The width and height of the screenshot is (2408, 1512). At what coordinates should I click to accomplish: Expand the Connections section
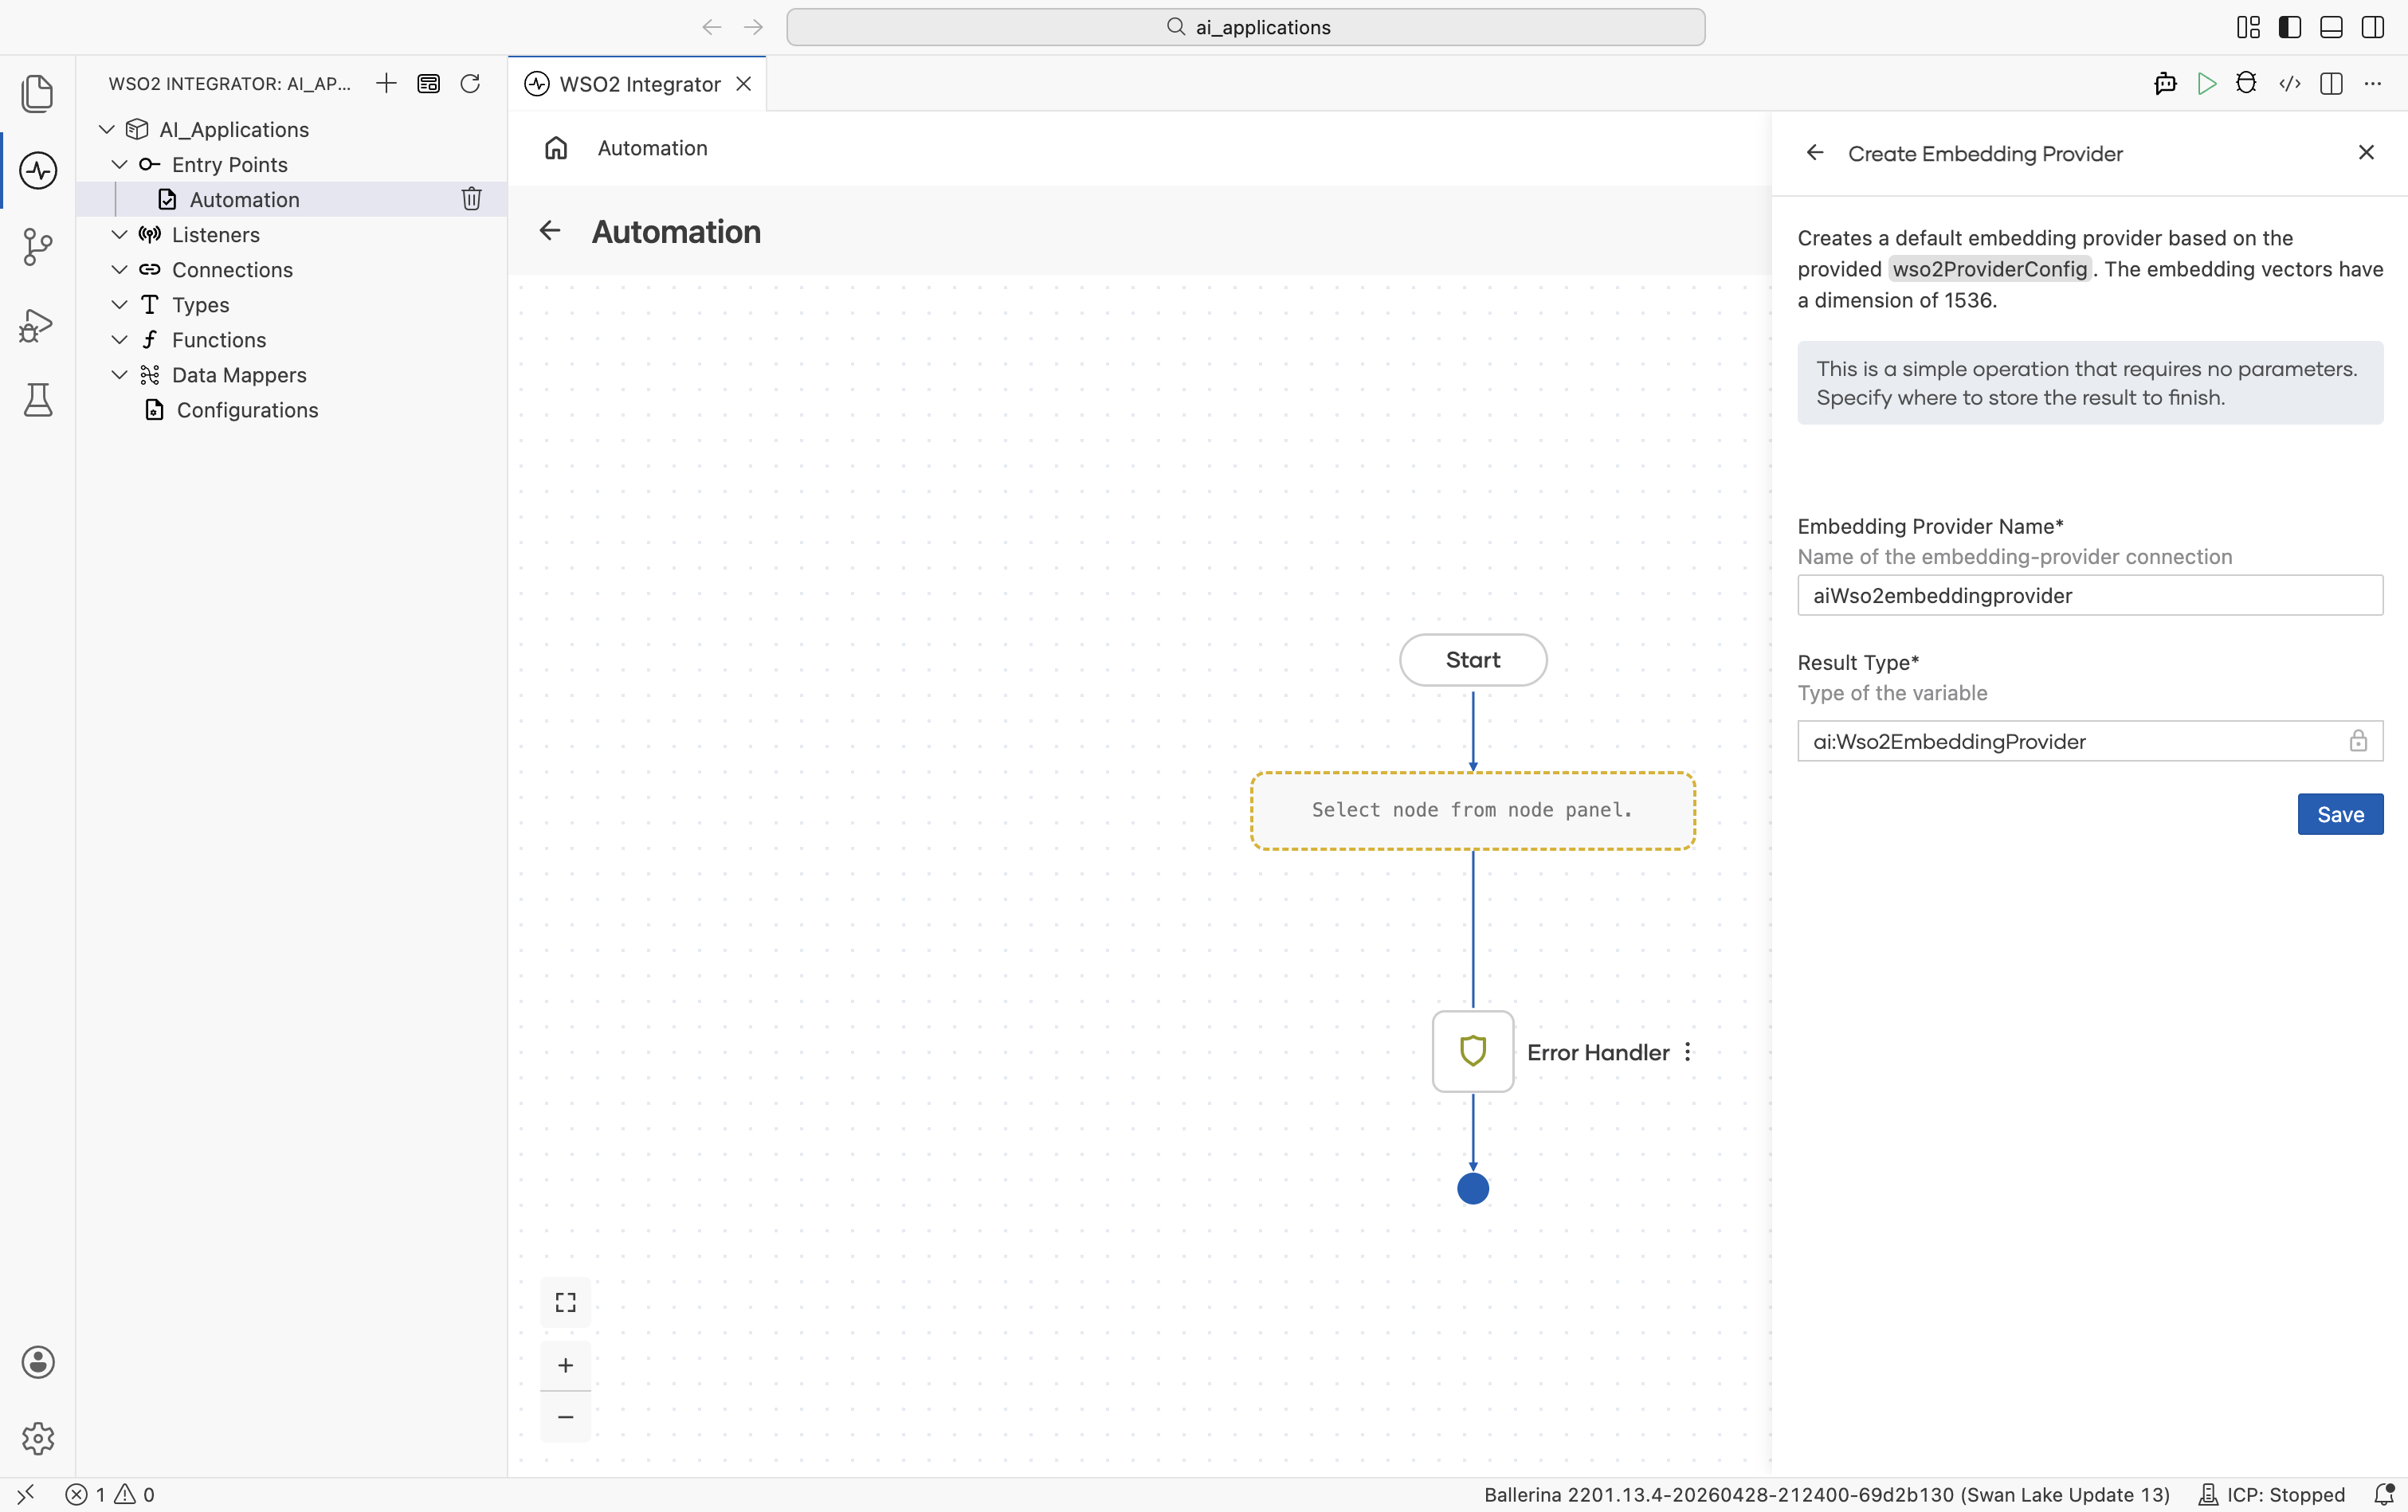[119, 269]
